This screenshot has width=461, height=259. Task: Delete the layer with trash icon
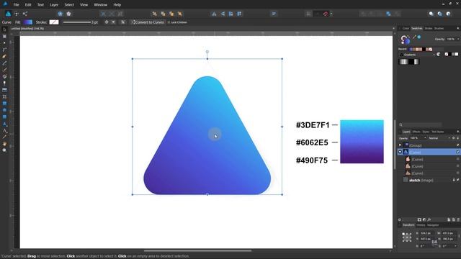(458, 219)
